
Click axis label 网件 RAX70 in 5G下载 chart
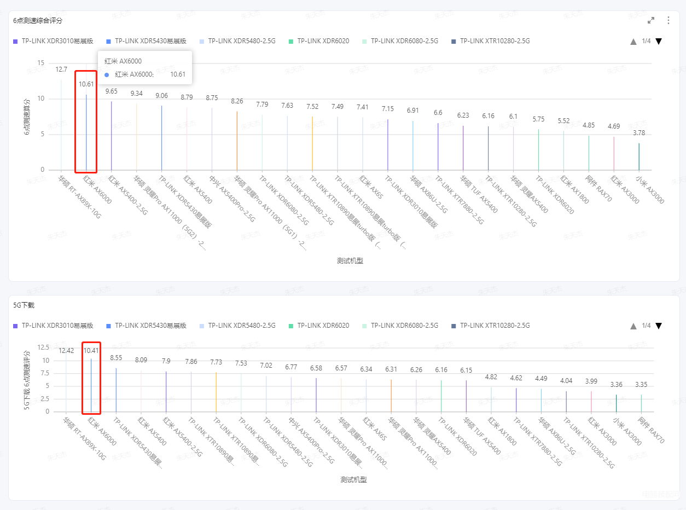tap(651, 430)
